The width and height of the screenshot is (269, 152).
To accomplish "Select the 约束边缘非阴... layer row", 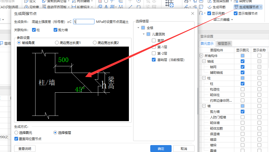I will click(x=221, y=100).
